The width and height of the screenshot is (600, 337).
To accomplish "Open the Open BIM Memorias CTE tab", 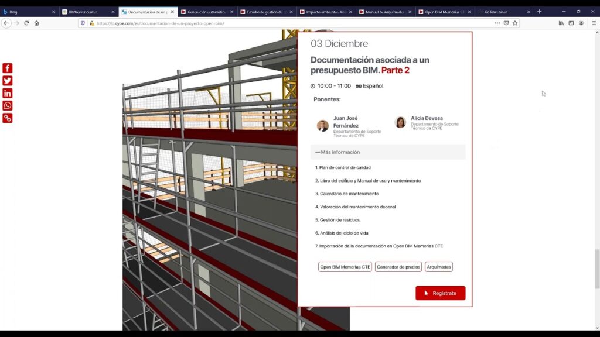I will [441, 12].
